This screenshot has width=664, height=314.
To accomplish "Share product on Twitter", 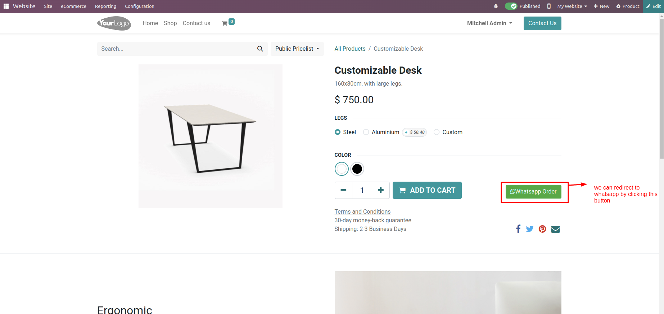I will (x=529, y=229).
